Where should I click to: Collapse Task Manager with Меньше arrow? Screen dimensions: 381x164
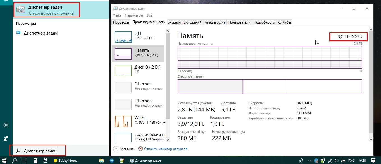tap(116, 149)
